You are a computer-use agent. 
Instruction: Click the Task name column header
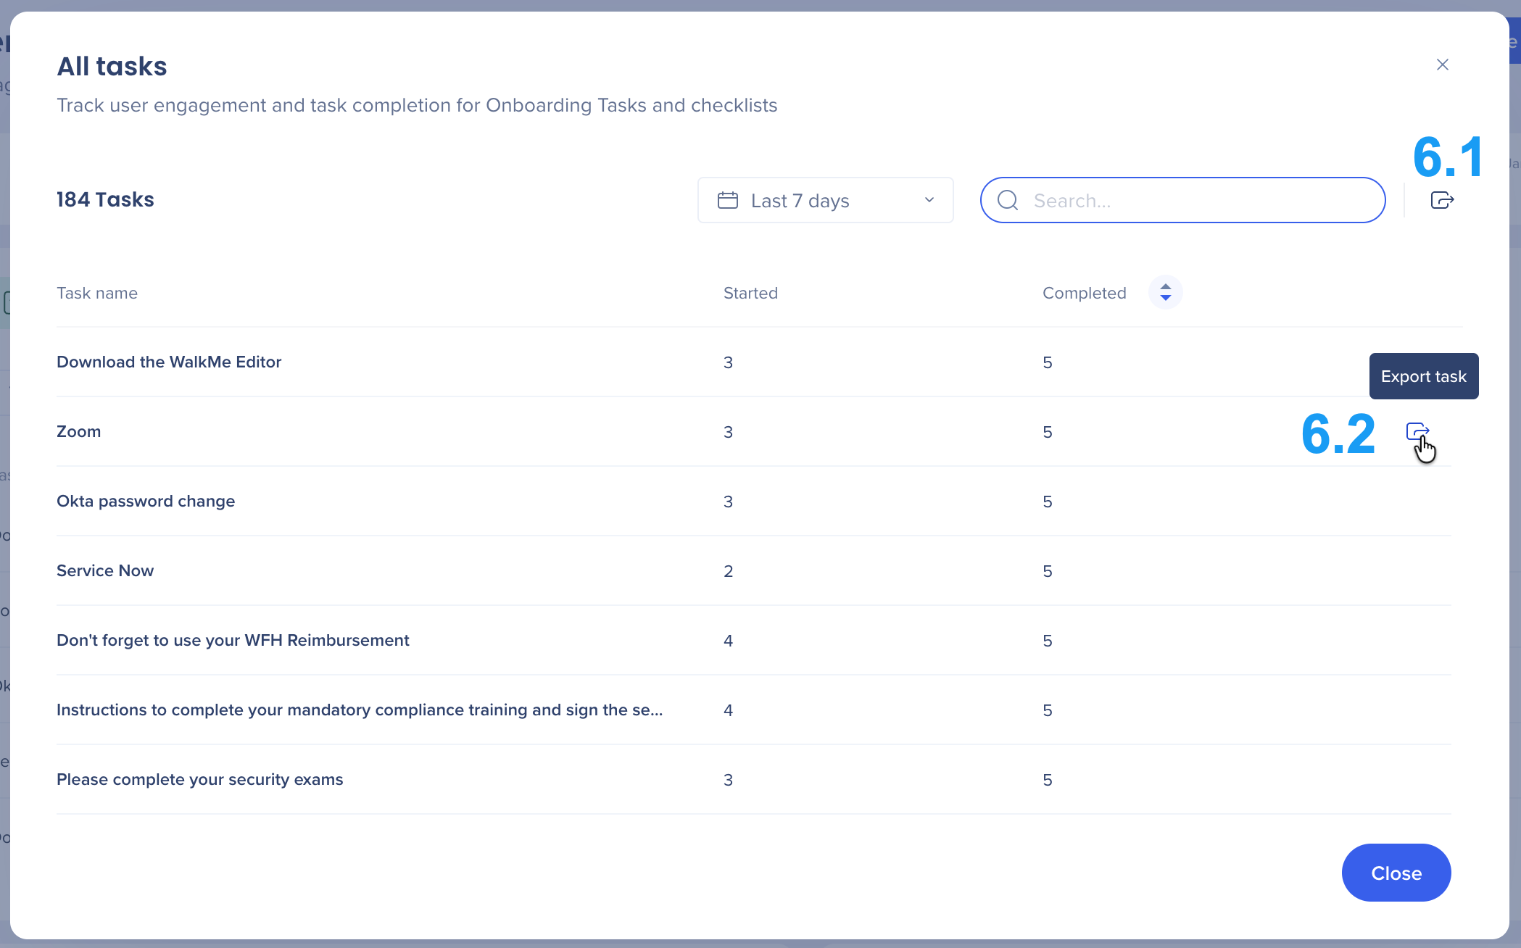pos(97,293)
